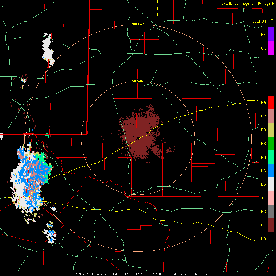Click the GC legend label

pos(263,212)
